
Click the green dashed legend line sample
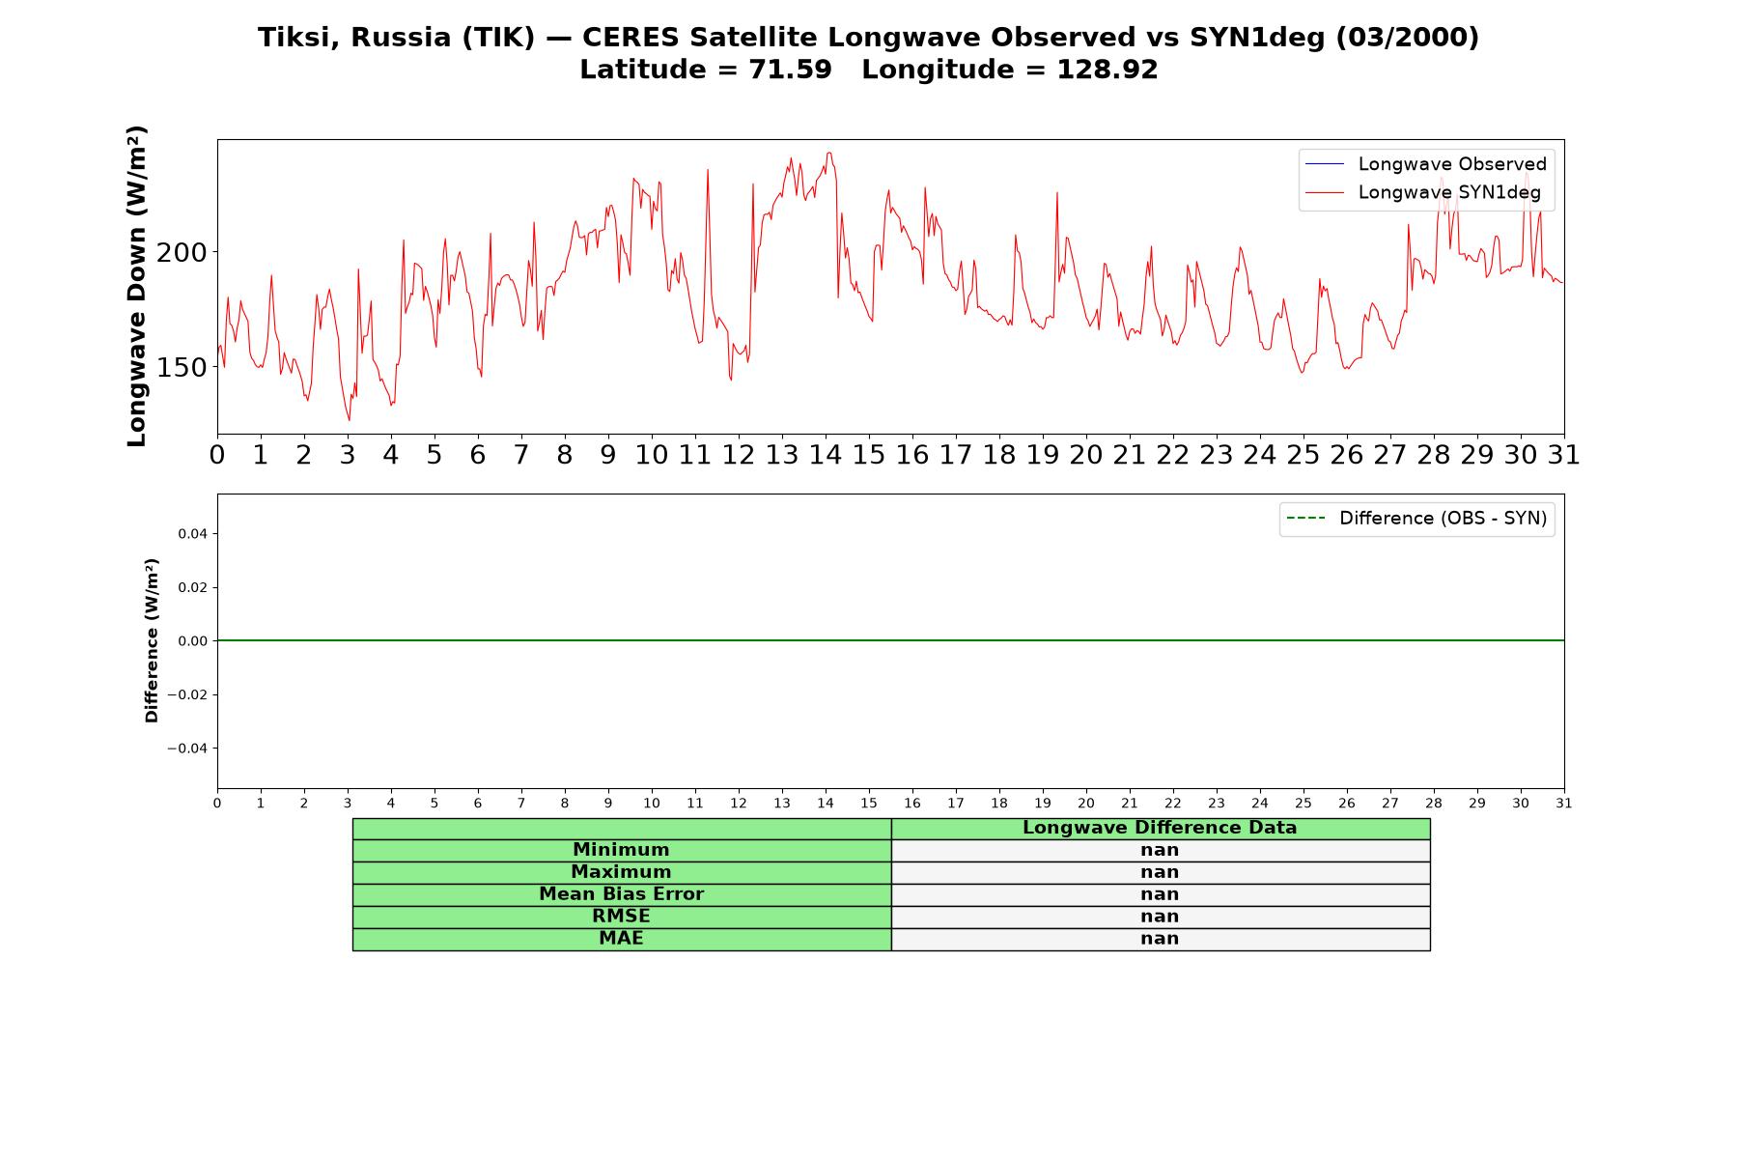(1305, 519)
